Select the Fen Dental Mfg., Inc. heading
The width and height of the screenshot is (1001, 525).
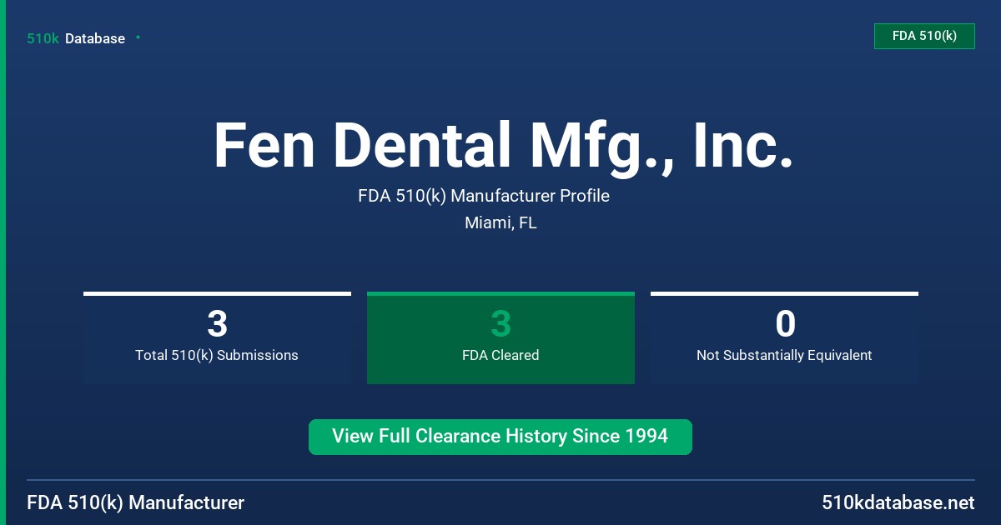[503, 146]
